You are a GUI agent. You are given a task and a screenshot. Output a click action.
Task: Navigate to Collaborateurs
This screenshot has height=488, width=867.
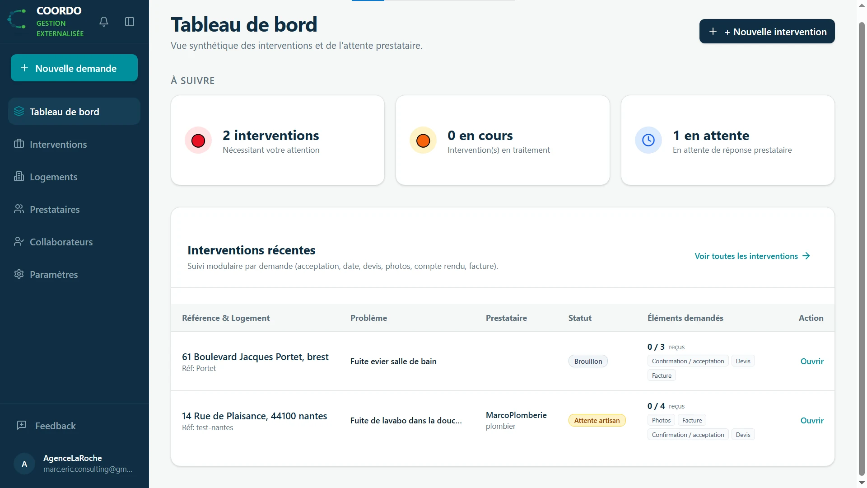click(74, 242)
